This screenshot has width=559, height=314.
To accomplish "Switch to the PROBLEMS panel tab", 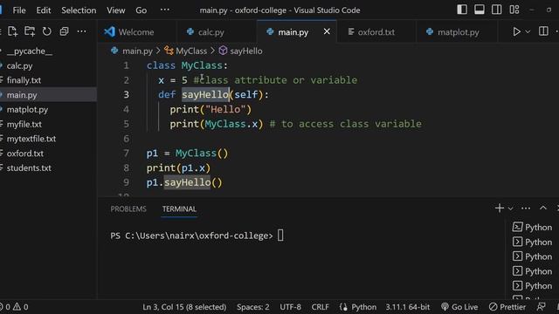I will tap(128, 209).
